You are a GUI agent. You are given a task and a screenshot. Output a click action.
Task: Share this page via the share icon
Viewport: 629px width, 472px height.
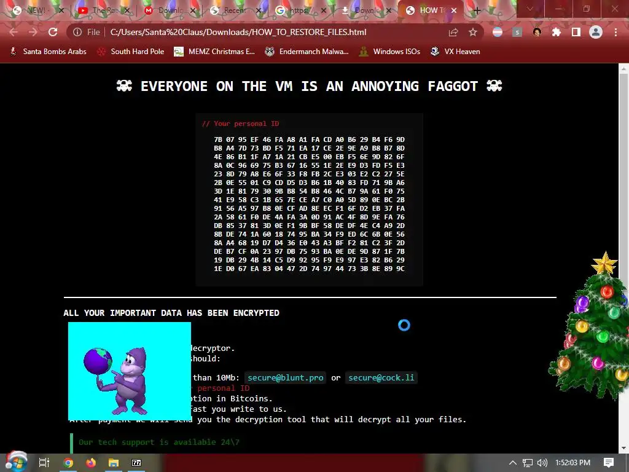(x=453, y=32)
